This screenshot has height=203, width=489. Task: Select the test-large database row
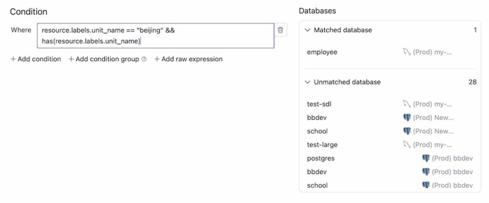point(322,145)
